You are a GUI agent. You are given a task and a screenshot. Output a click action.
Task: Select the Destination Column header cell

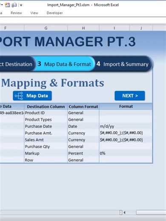tap(46, 107)
